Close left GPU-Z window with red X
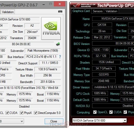The height and width of the screenshot is (129, 134). pyautogui.click(x=60, y=4)
